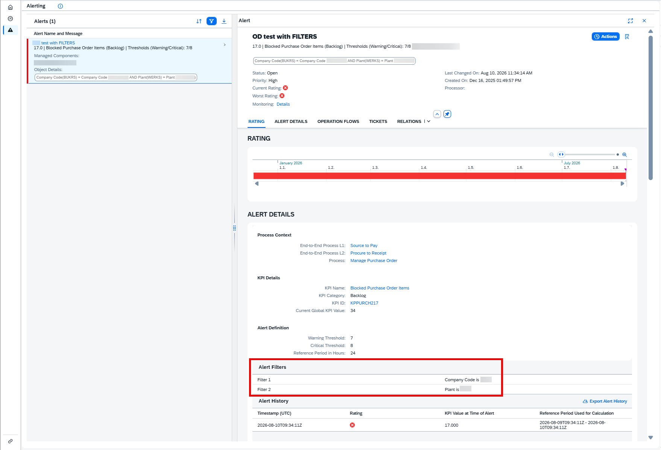Open the Home icon in sidebar
Viewport: 661px width, 450px height.
10,8
